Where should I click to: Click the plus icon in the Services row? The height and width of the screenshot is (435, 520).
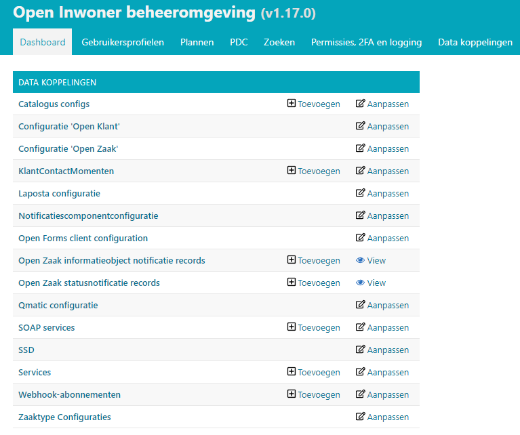(292, 372)
